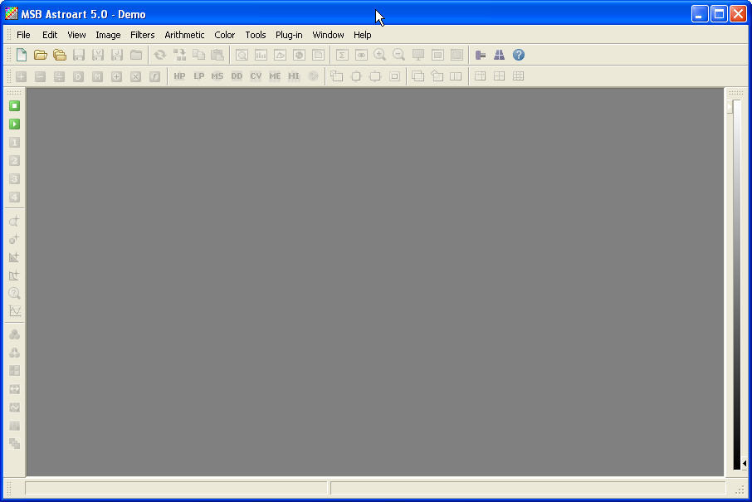752x502 pixels.
Task: Open the Filters menu
Action: pos(142,35)
